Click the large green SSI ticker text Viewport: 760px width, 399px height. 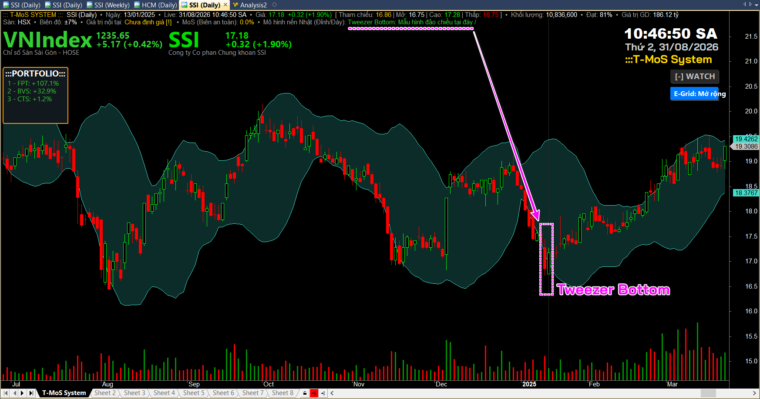pyautogui.click(x=184, y=40)
